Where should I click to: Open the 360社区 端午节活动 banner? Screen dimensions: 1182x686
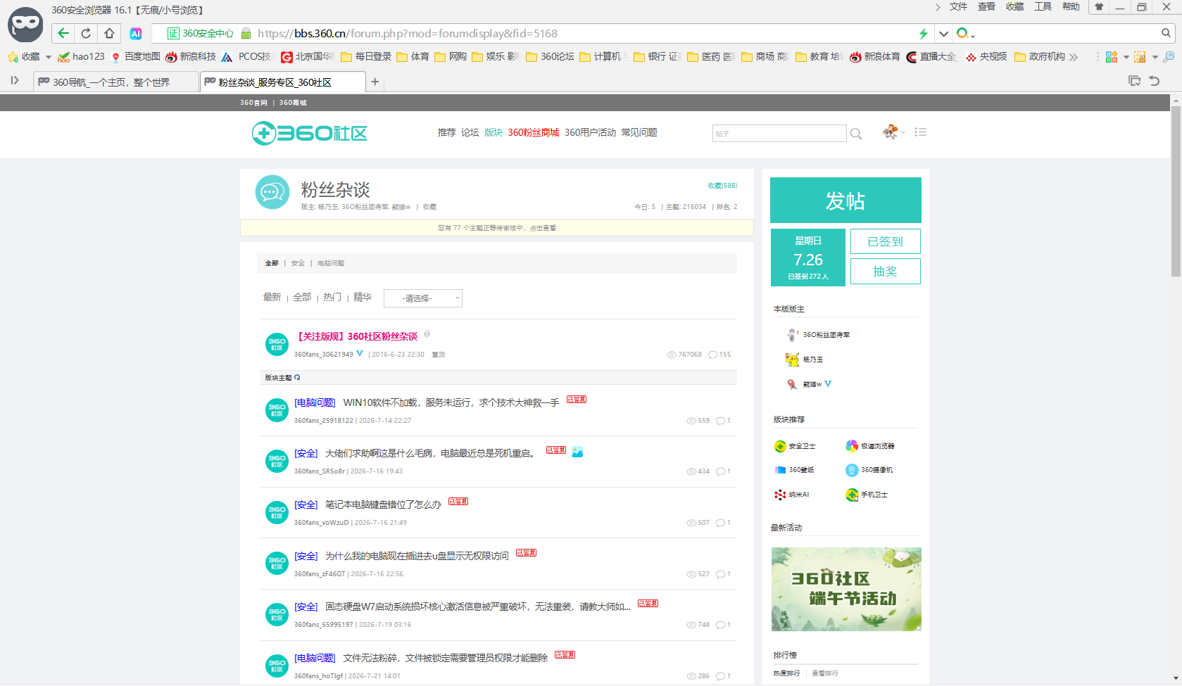[x=846, y=589]
